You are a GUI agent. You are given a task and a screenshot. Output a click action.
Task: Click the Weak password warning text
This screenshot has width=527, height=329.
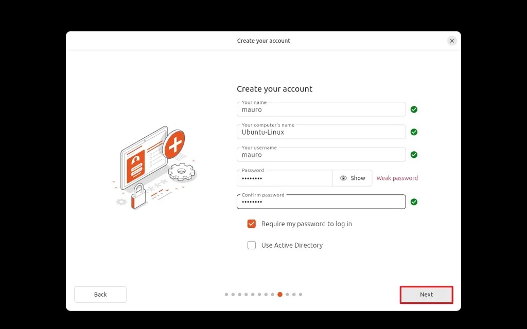coord(397,178)
